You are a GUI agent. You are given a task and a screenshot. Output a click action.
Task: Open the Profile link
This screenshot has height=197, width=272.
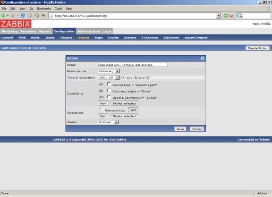click(266, 24)
